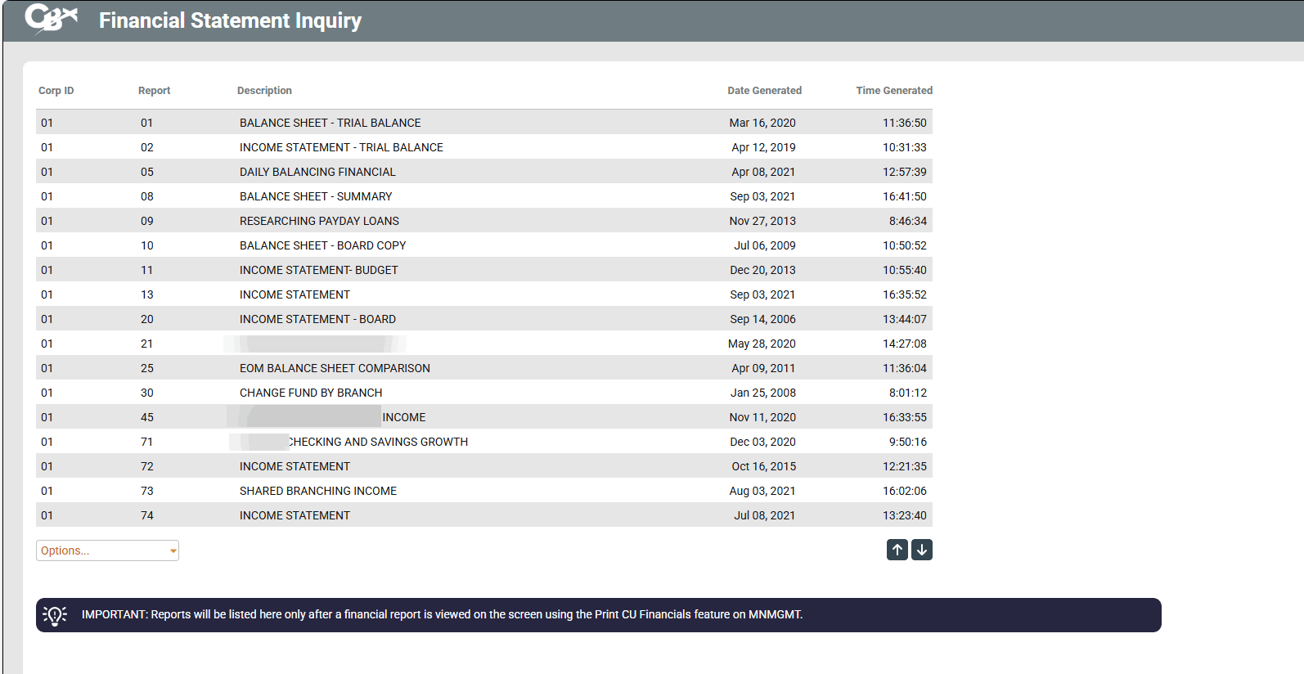This screenshot has height=674, width=1304.
Task: Click the Date Generated column header
Action: coord(764,91)
